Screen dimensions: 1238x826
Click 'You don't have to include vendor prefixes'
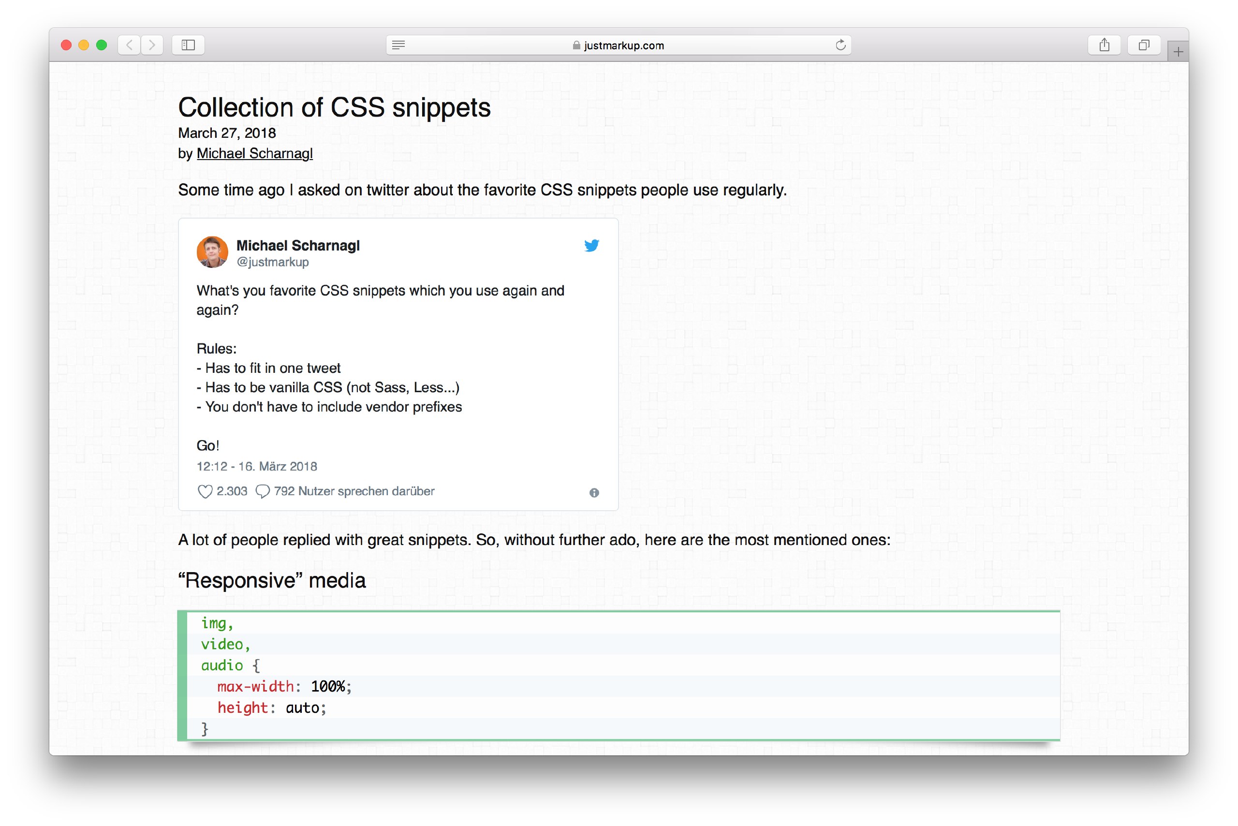coord(329,407)
